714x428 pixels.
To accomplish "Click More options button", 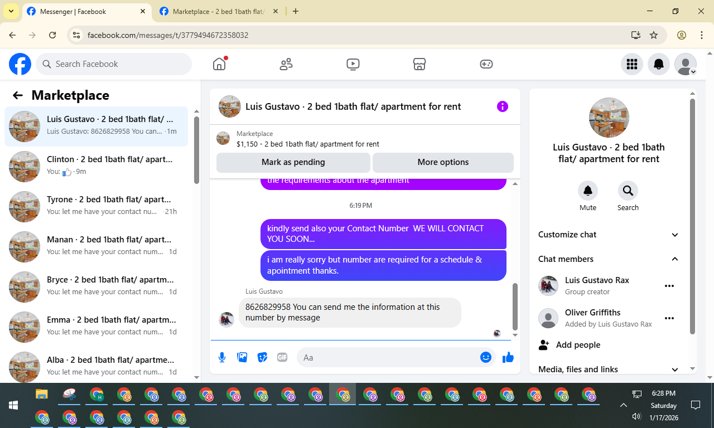I will [x=443, y=162].
